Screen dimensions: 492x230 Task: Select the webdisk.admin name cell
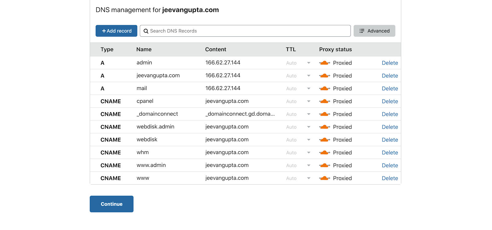(x=155, y=127)
